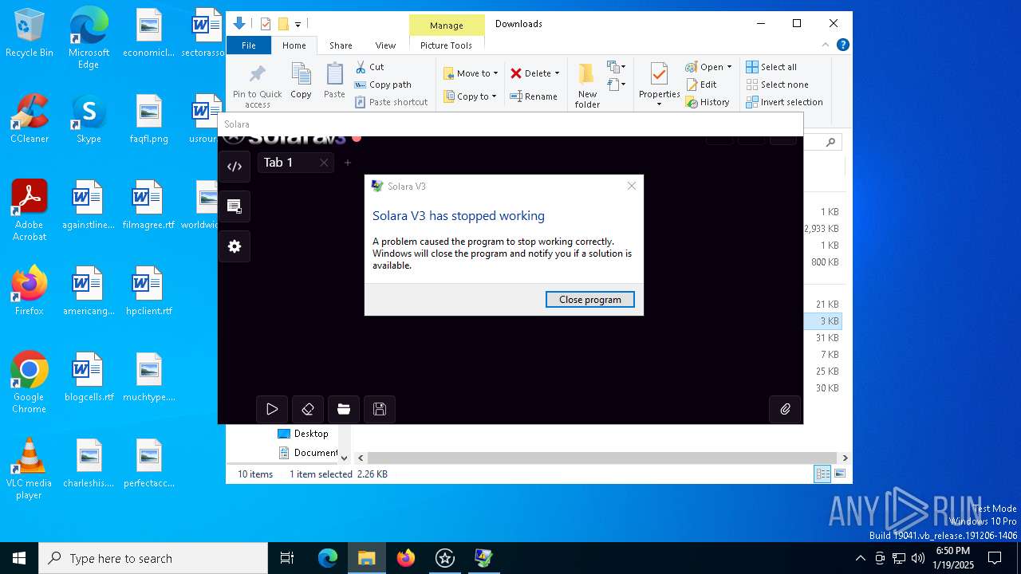Select Desktop in navigation pane
1021x574 pixels.
pos(302,434)
